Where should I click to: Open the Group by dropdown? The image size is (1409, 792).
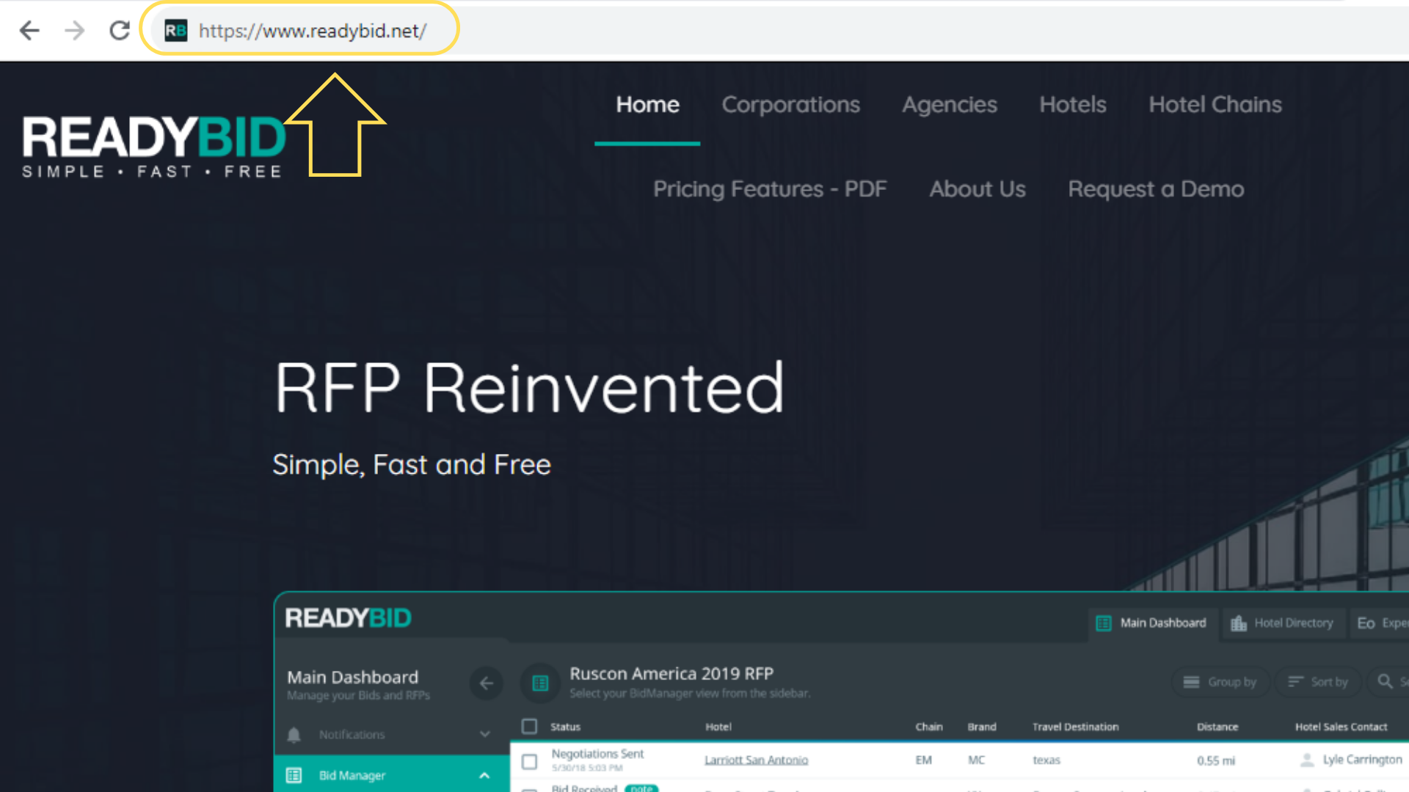1220,682
